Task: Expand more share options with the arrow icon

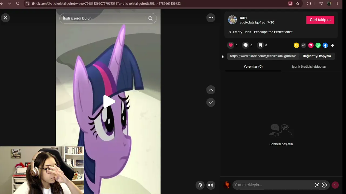Action: point(332,45)
